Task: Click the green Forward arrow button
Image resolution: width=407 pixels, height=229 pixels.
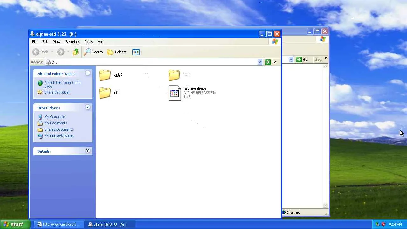Action: coord(61,52)
